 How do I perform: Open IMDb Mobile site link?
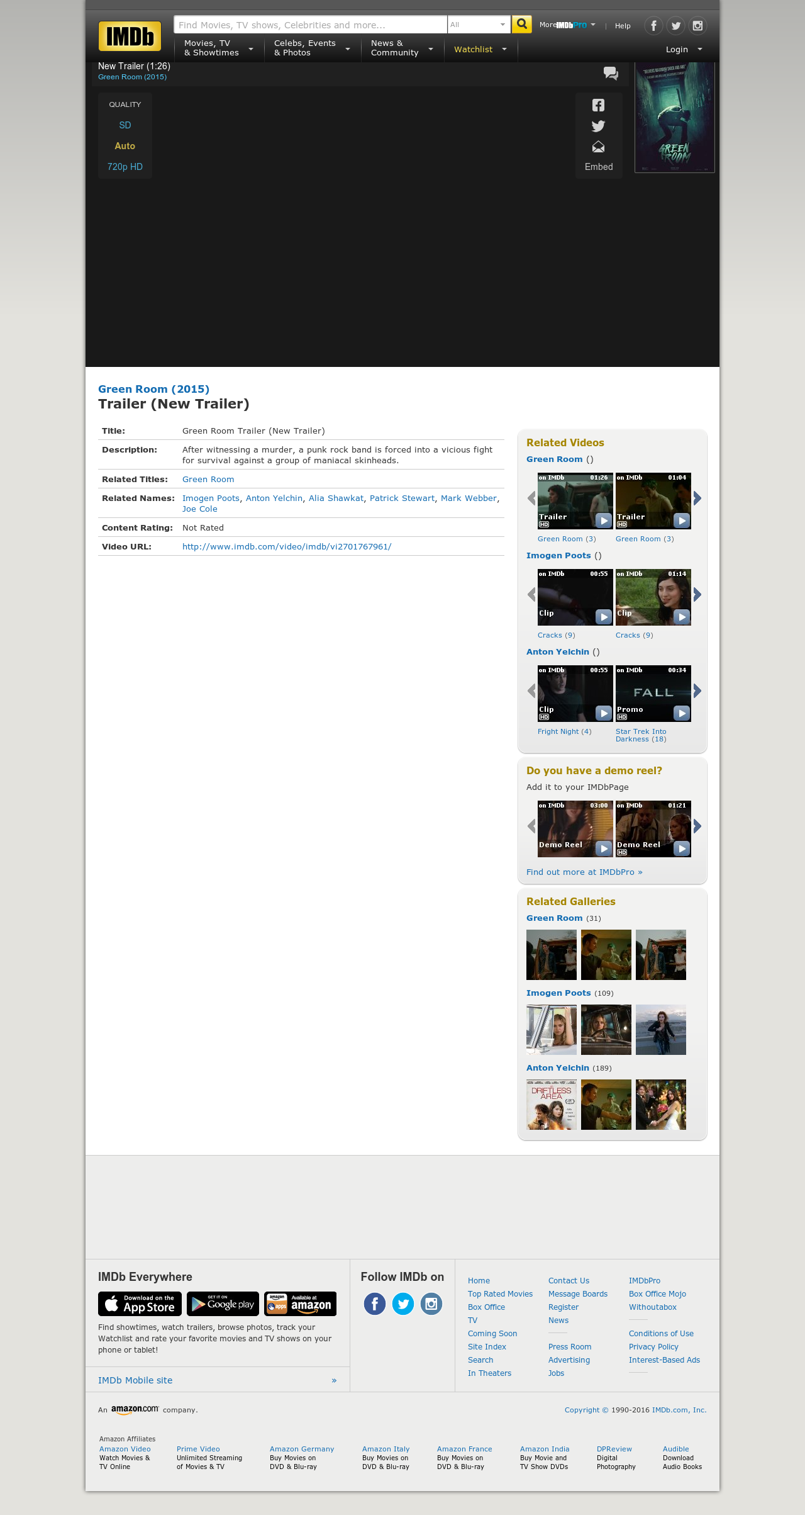coord(135,1380)
